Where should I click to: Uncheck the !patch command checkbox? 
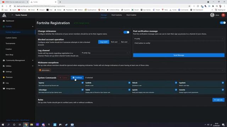tap(176, 90)
